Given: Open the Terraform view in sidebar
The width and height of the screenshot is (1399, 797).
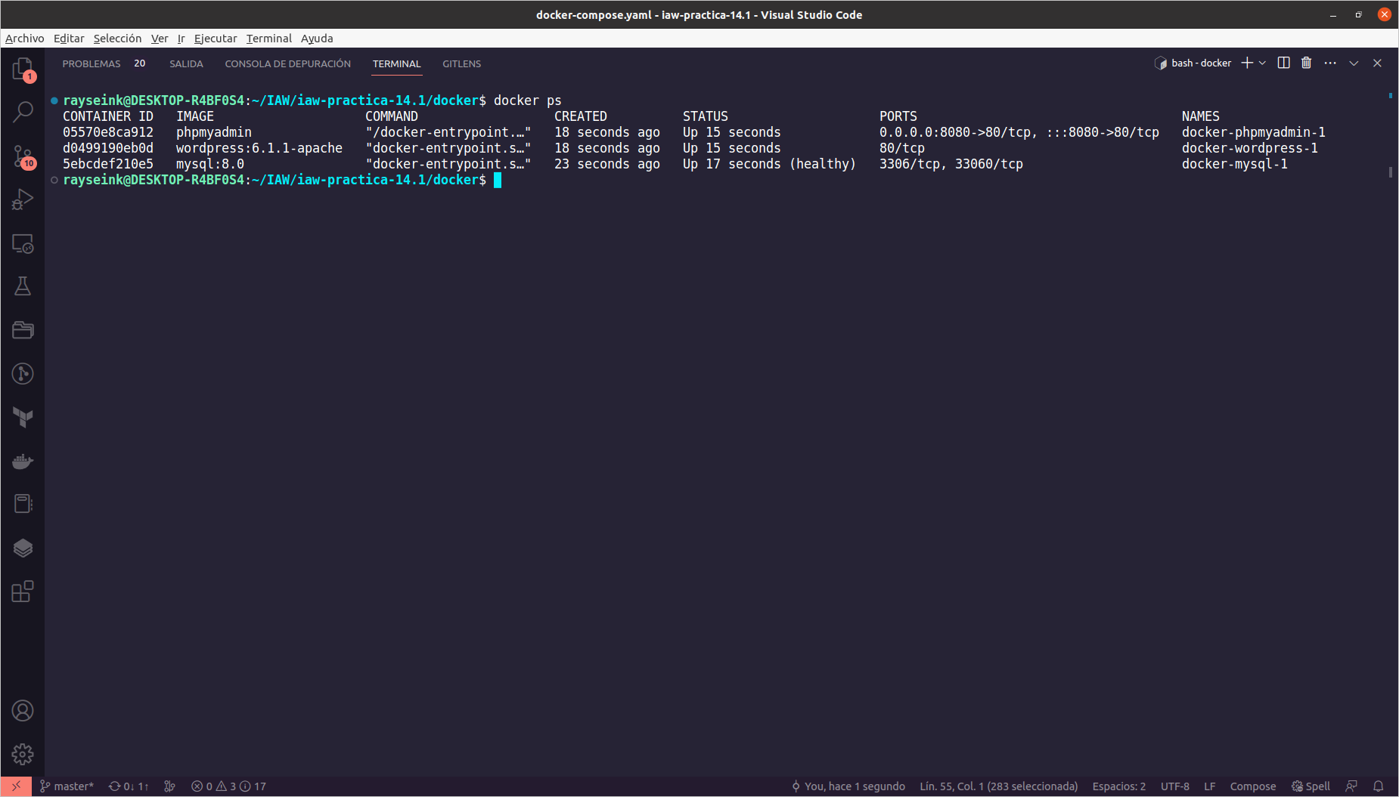Looking at the screenshot, I should coord(23,417).
